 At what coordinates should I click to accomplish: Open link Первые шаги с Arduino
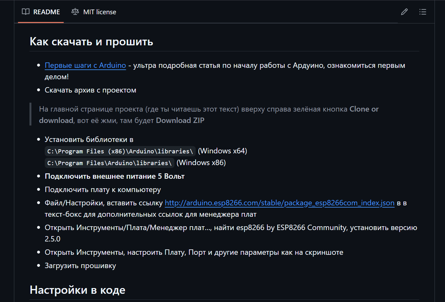tap(85, 65)
